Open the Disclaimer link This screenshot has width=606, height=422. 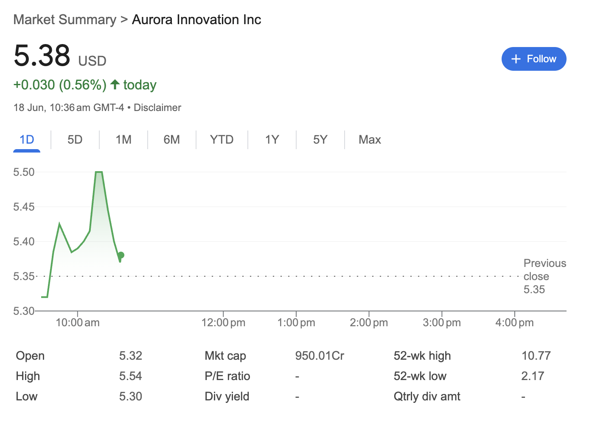point(157,108)
